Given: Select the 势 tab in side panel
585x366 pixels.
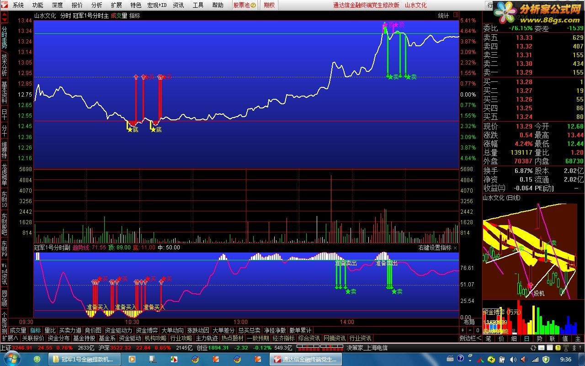Looking at the screenshot, I should pyautogui.click(x=539, y=339).
